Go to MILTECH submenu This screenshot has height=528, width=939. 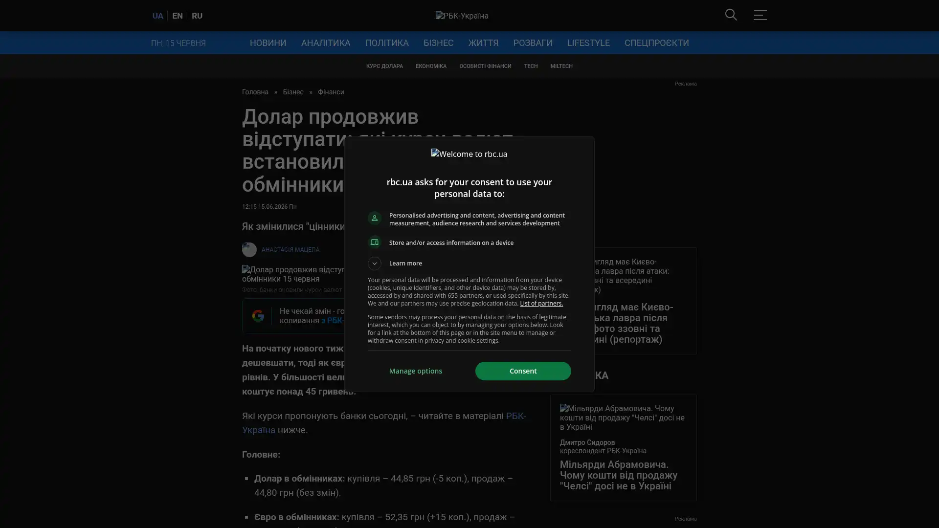pos(561,66)
